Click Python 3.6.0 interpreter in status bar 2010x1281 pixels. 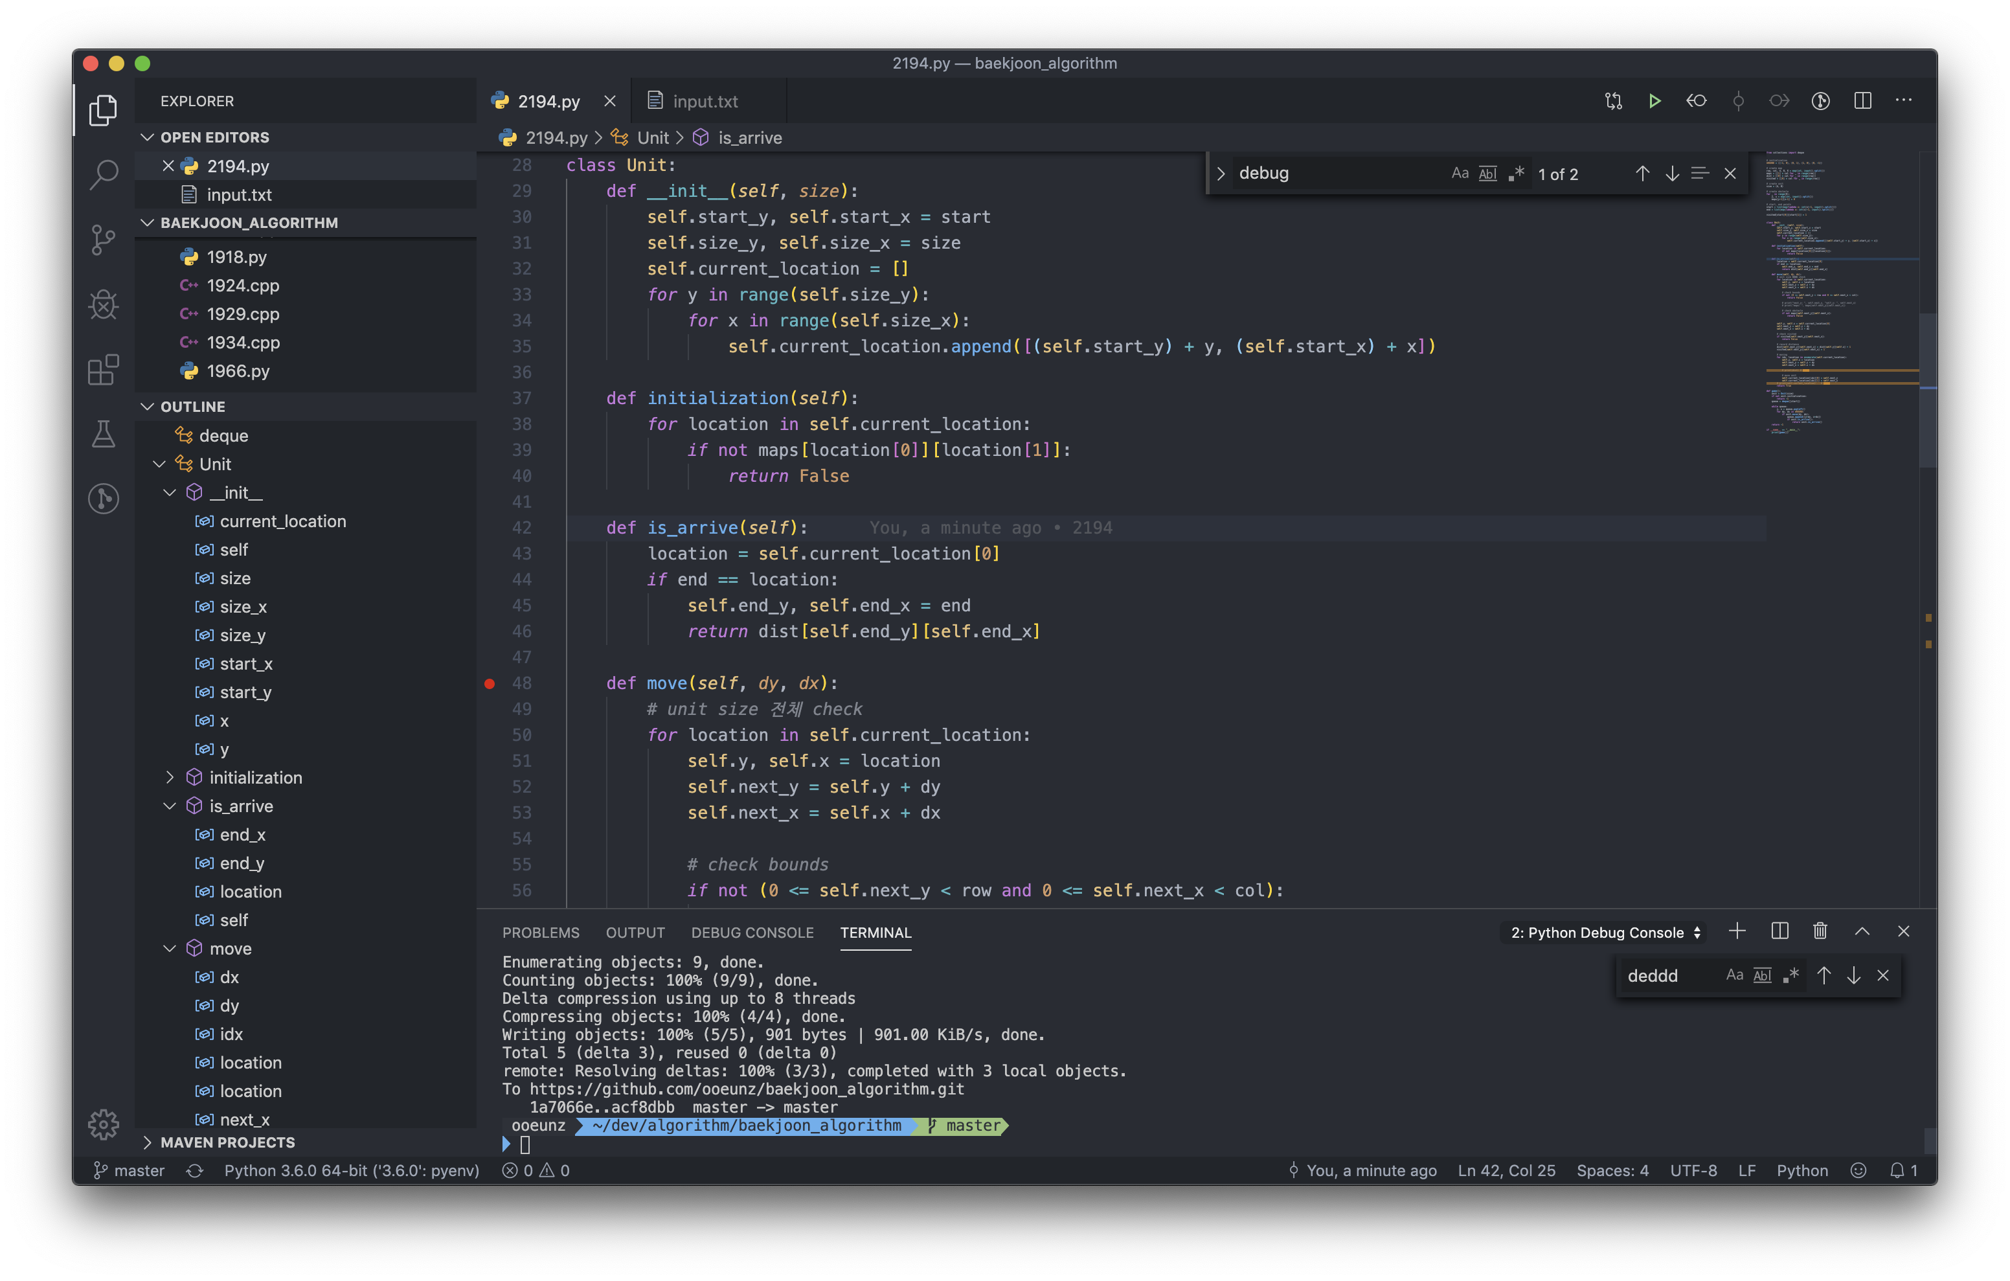352,1170
